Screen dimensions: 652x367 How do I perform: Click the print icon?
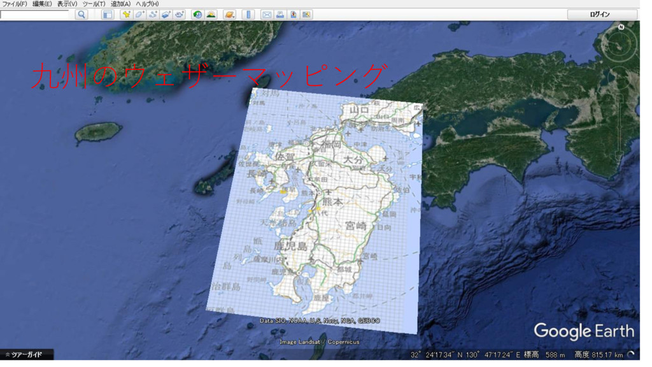tap(280, 15)
